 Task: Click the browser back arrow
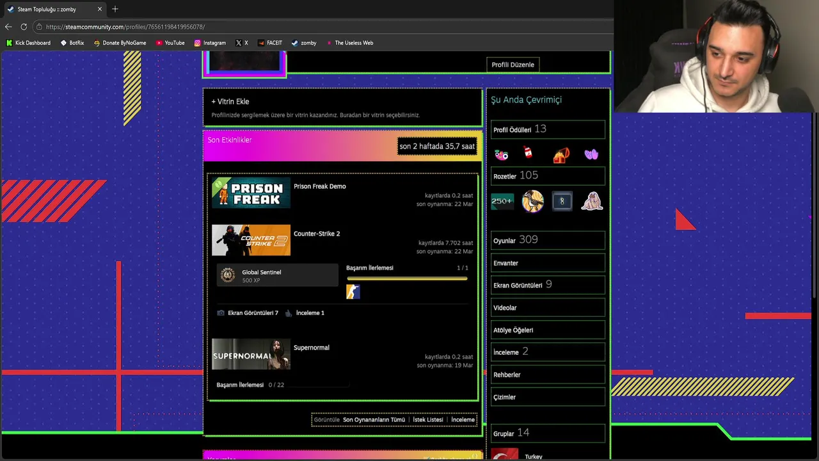pyautogui.click(x=8, y=27)
